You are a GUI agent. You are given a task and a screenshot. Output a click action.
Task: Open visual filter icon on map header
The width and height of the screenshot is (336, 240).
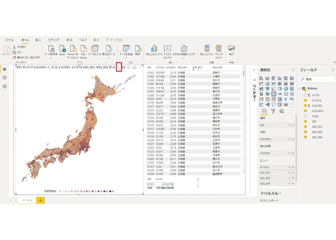[128, 68]
